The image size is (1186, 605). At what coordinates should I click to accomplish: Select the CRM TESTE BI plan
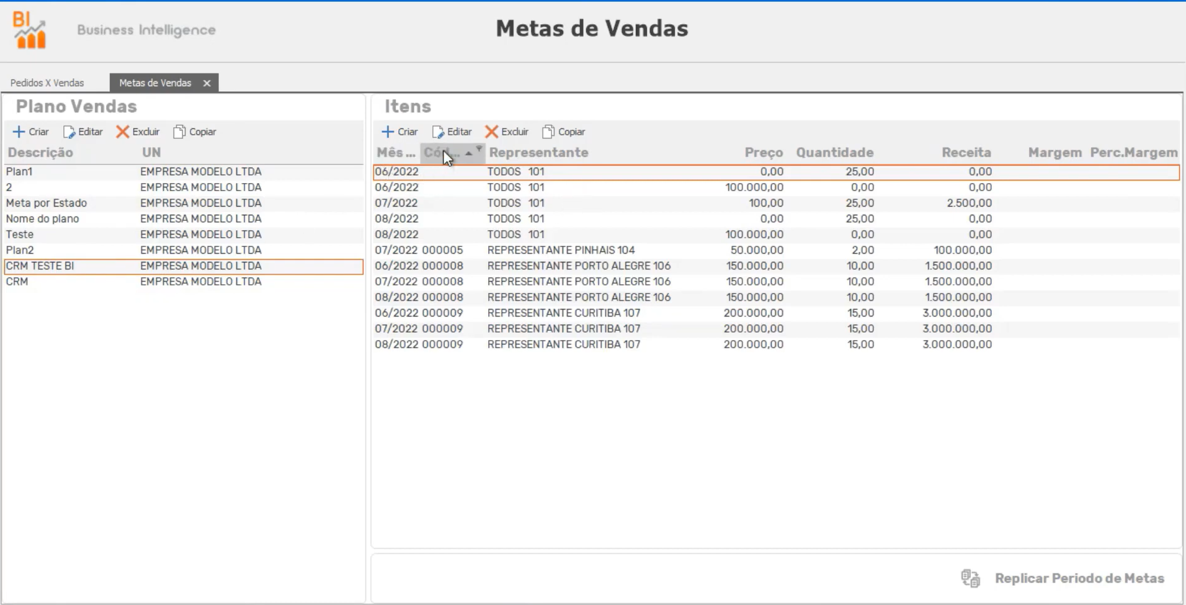[x=184, y=266]
